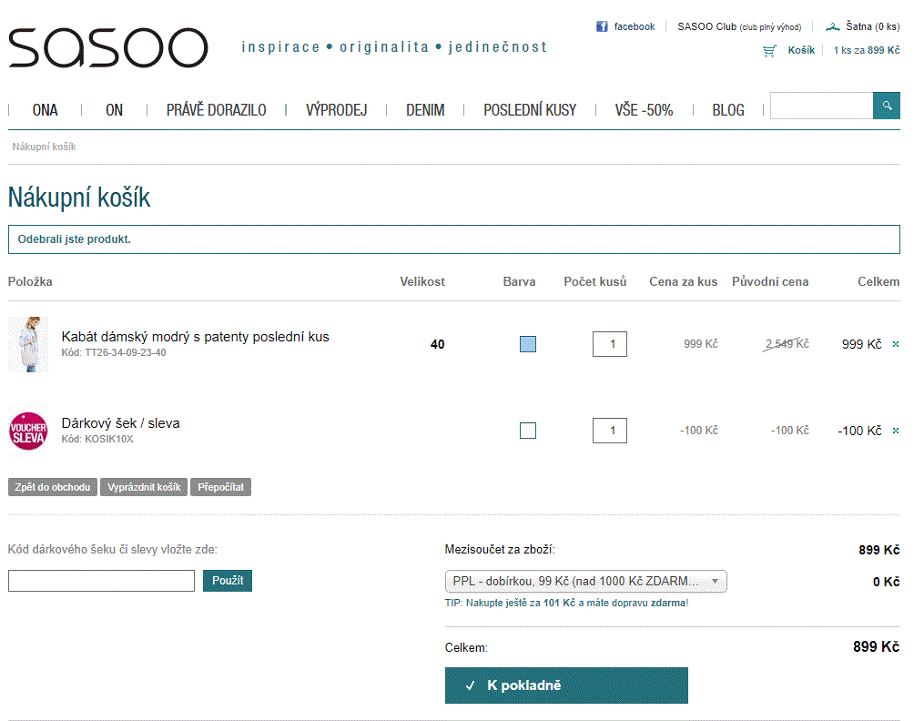Click Zpět do obchodu button

53,487
